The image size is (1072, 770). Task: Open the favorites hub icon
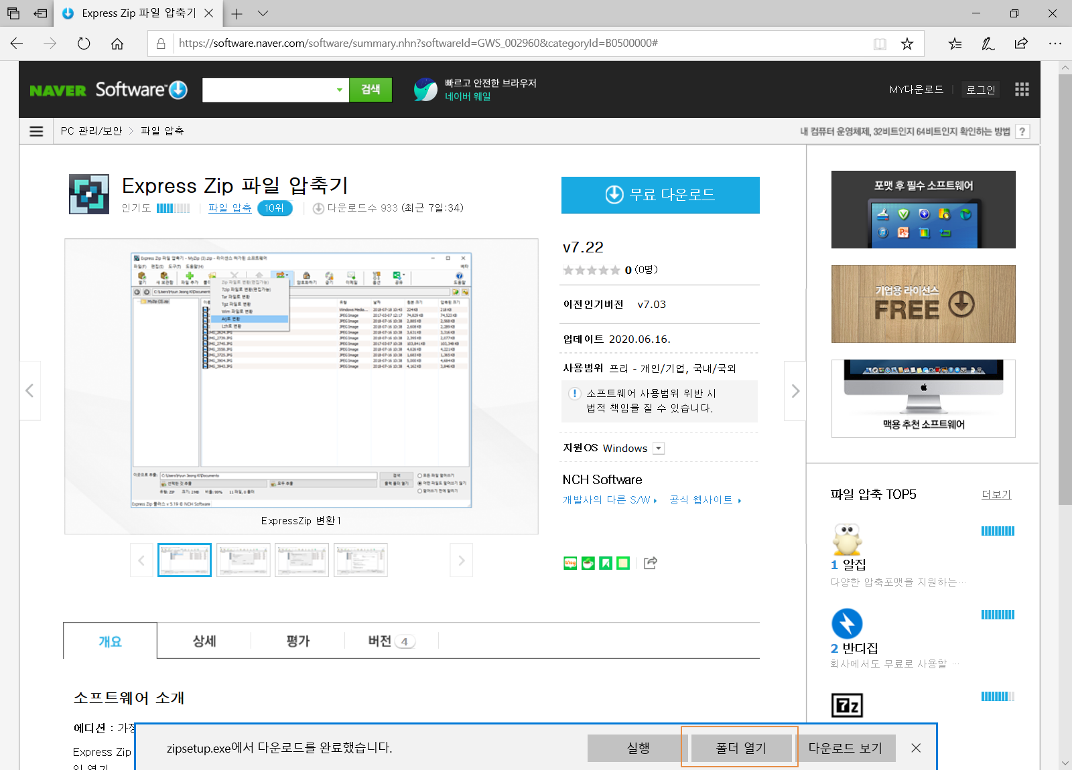pyautogui.click(x=955, y=44)
